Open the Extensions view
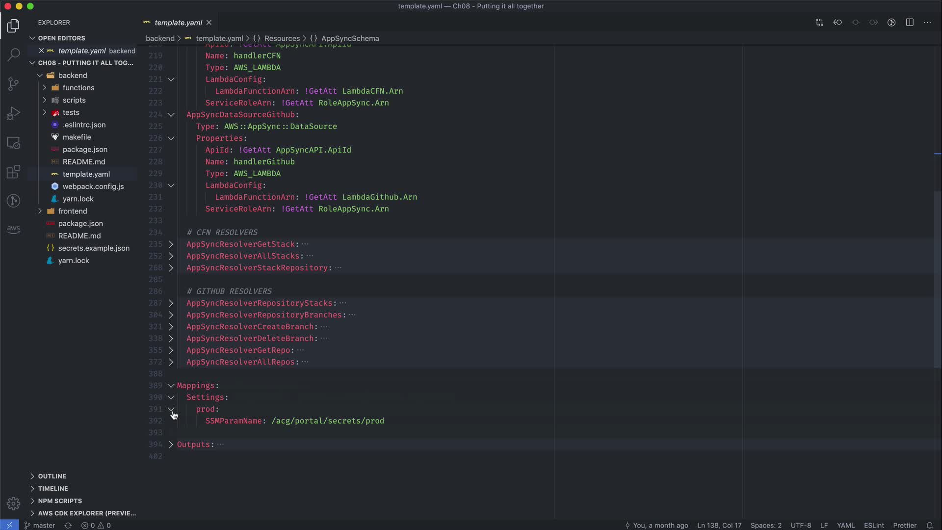Screen dimensions: 942x530 (x=13, y=172)
